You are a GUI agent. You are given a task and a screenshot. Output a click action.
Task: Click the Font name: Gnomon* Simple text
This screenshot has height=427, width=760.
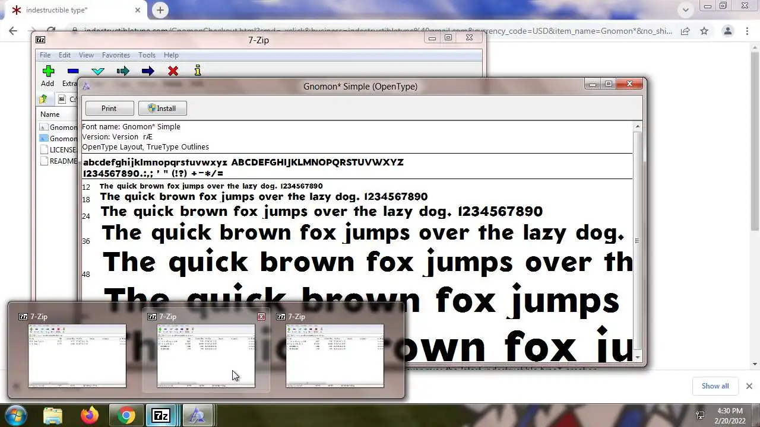tap(131, 126)
